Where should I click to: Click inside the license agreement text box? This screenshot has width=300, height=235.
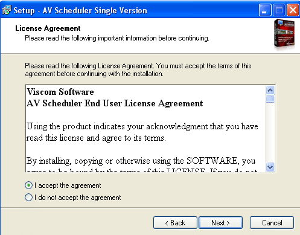pos(145,129)
